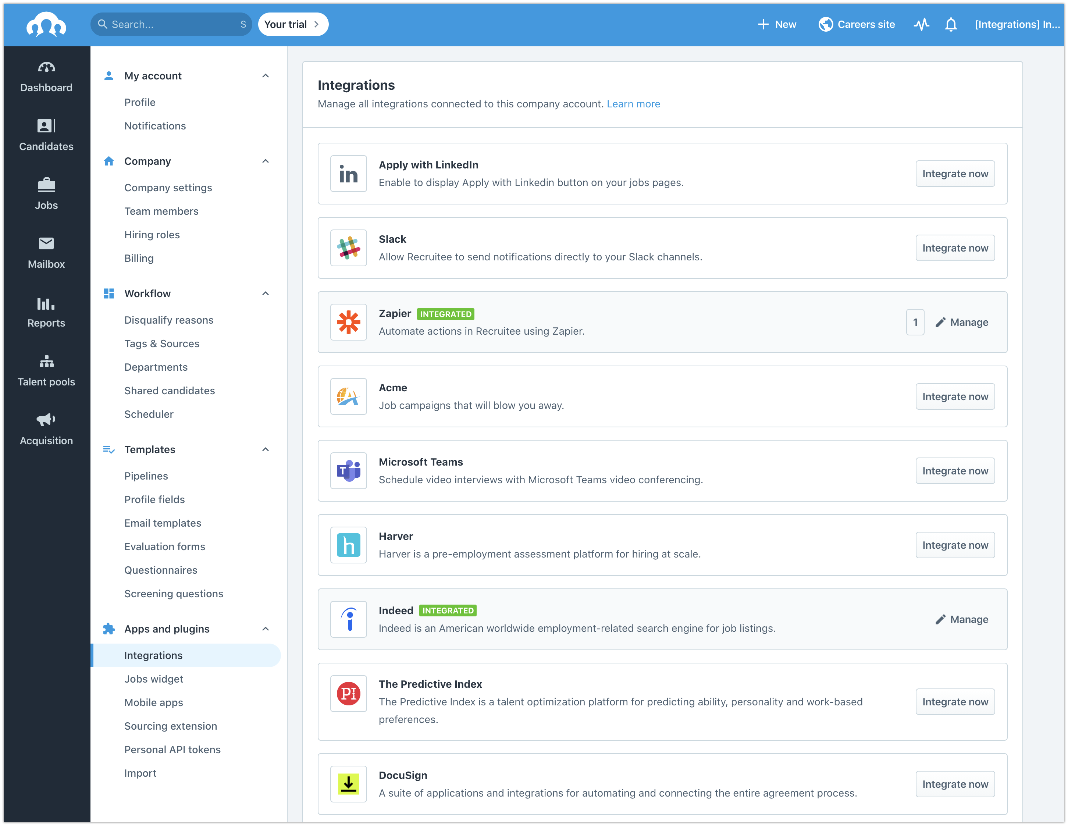
Task: Collapse the My account section
Action: [266, 76]
